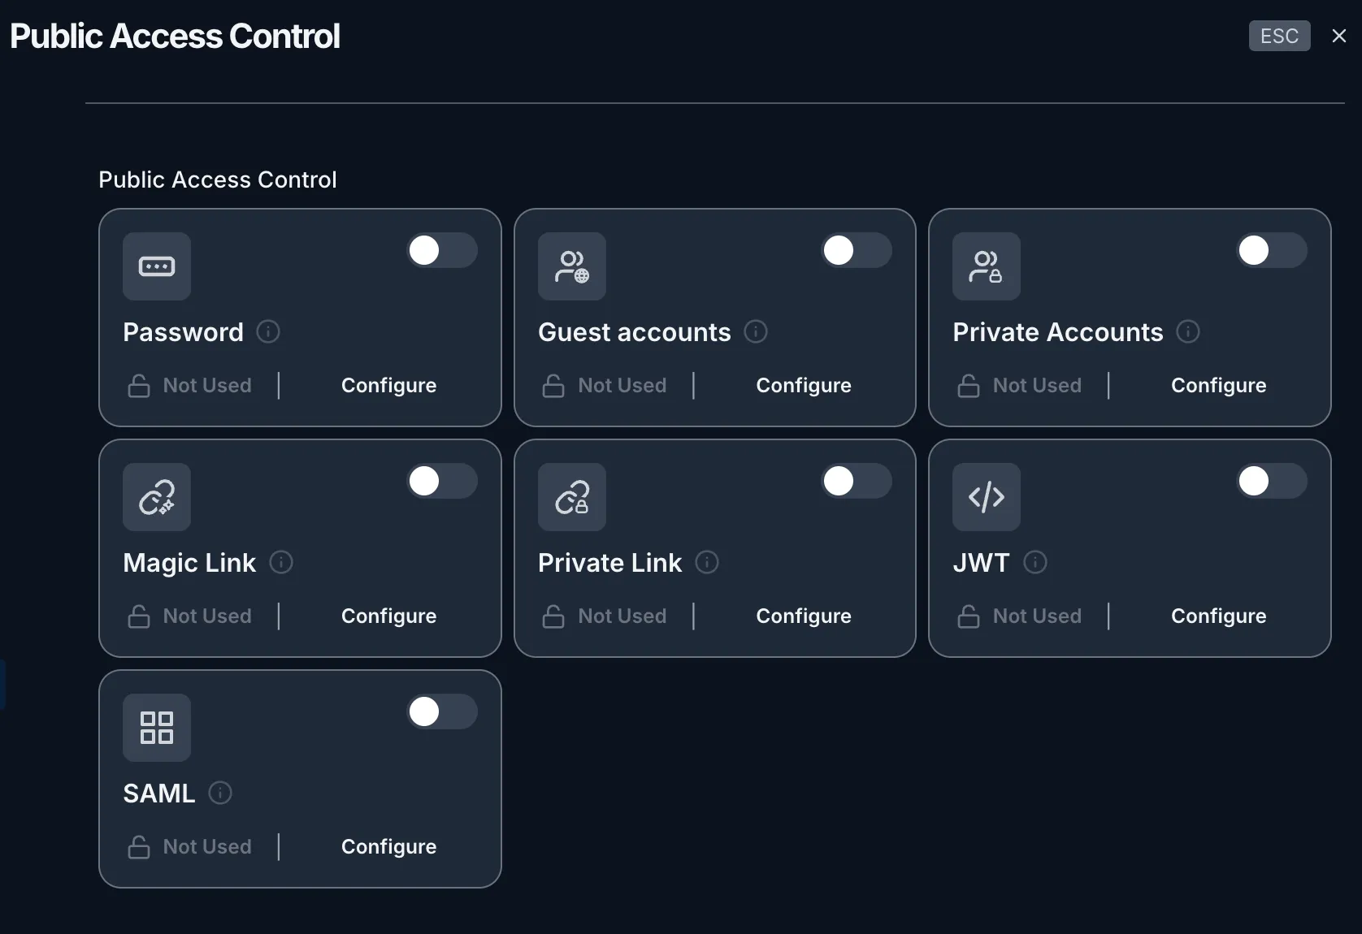Close the Public Access Control dialog
1362x934 pixels.
[1339, 36]
